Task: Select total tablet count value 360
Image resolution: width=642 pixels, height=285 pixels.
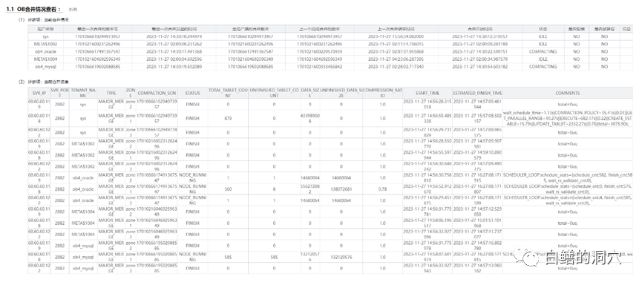Action: 228,189
